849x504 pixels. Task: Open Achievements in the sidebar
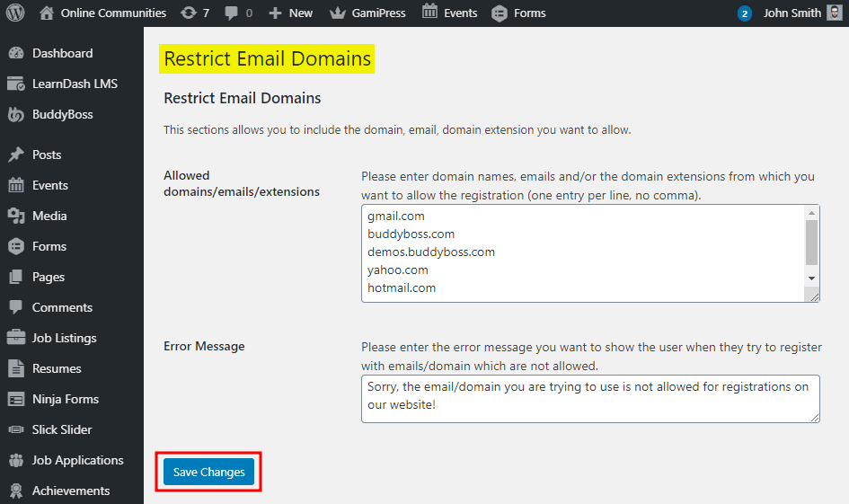coord(72,491)
